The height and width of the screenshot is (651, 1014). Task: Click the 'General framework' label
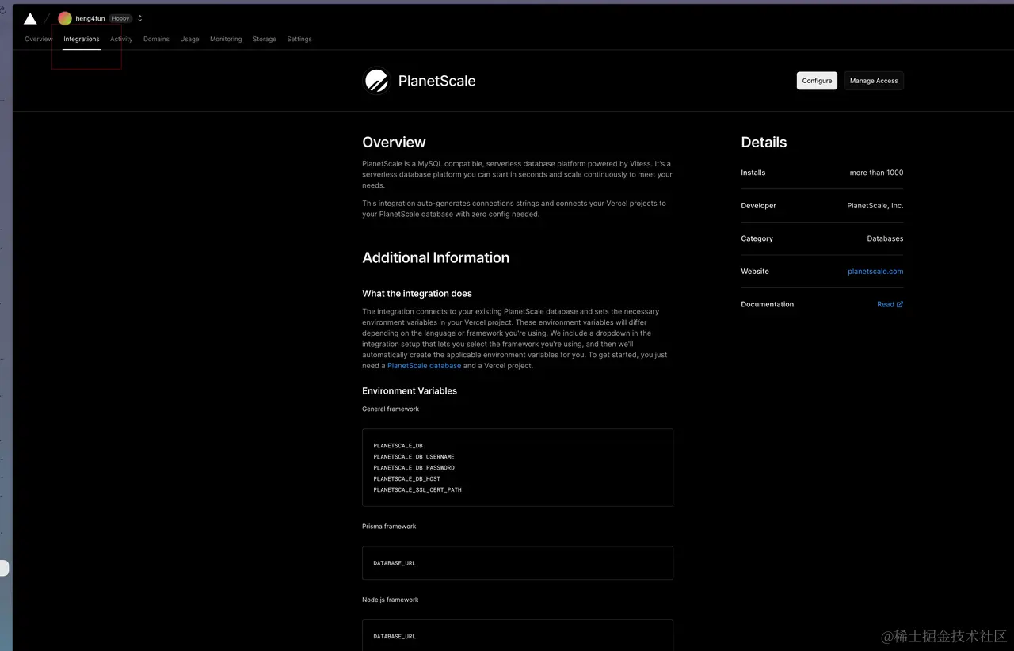pos(391,409)
